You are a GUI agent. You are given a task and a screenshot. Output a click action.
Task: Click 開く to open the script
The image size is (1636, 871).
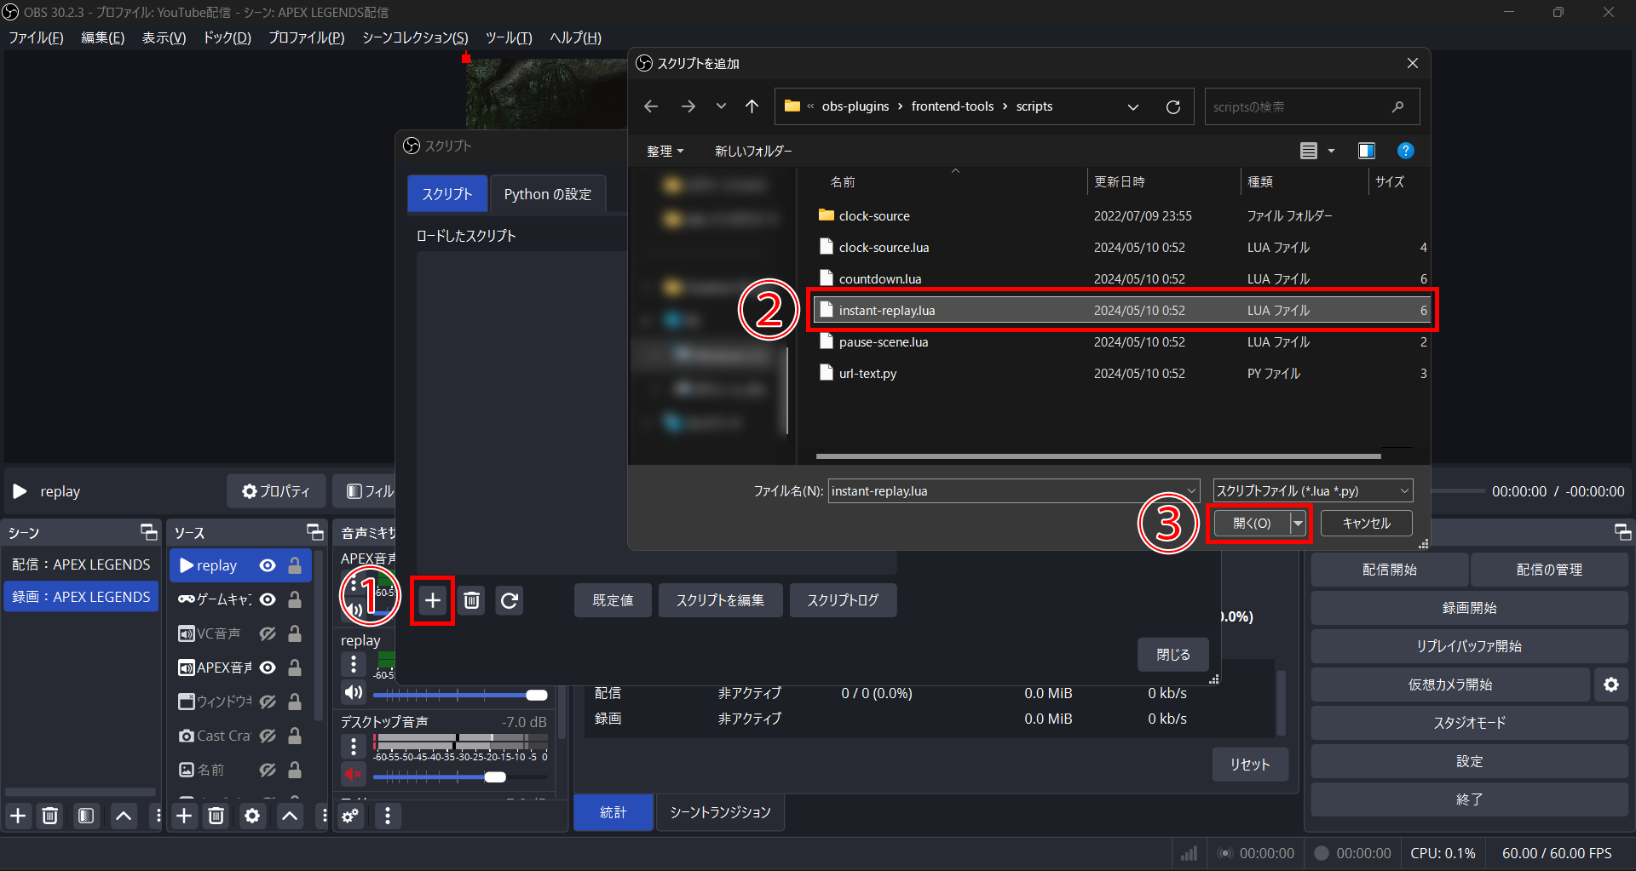click(1251, 523)
